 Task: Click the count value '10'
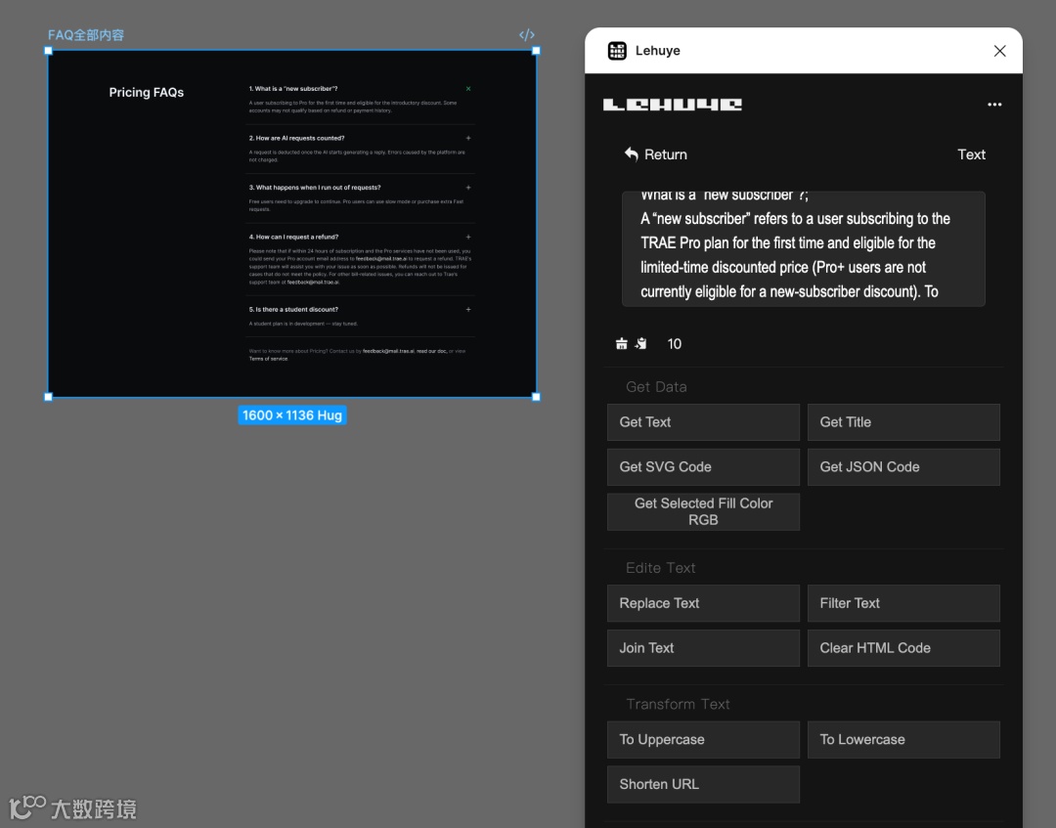(x=674, y=344)
